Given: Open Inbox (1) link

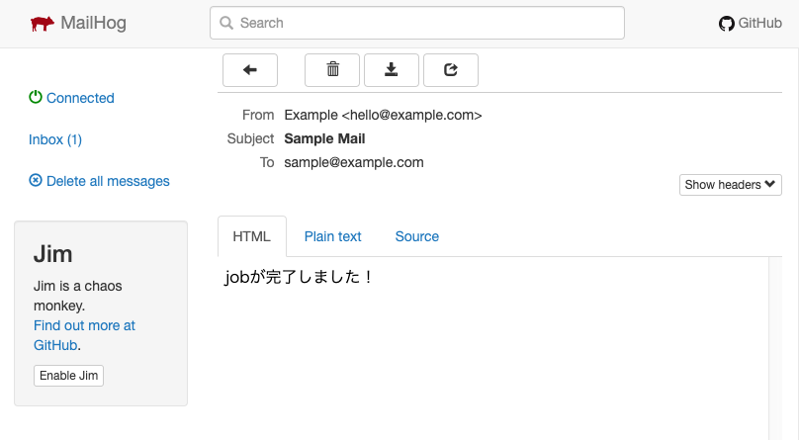Looking at the screenshot, I should (55, 139).
